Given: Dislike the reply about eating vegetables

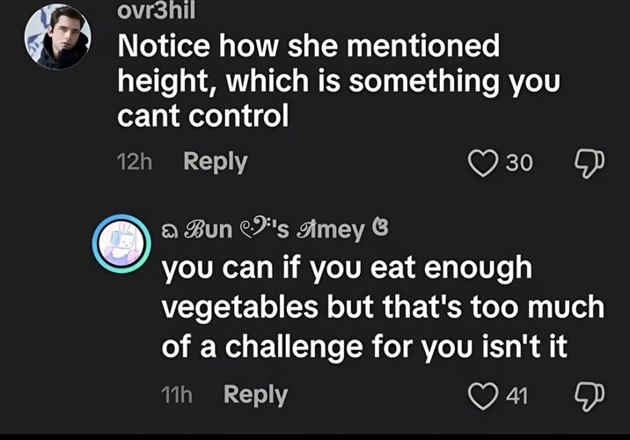Looking at the screenshot, I should [590, 397].
